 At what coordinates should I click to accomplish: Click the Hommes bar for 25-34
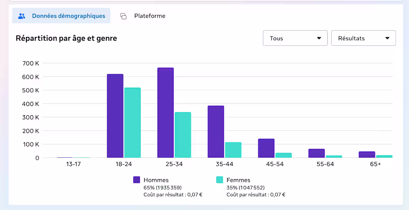165,113
